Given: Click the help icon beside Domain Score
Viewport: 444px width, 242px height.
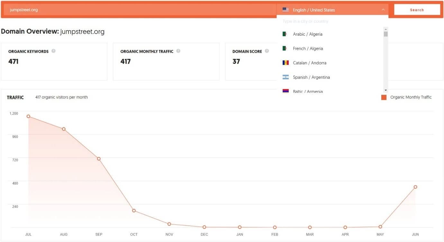Looking at the screenshot, I should pos(267,51).
